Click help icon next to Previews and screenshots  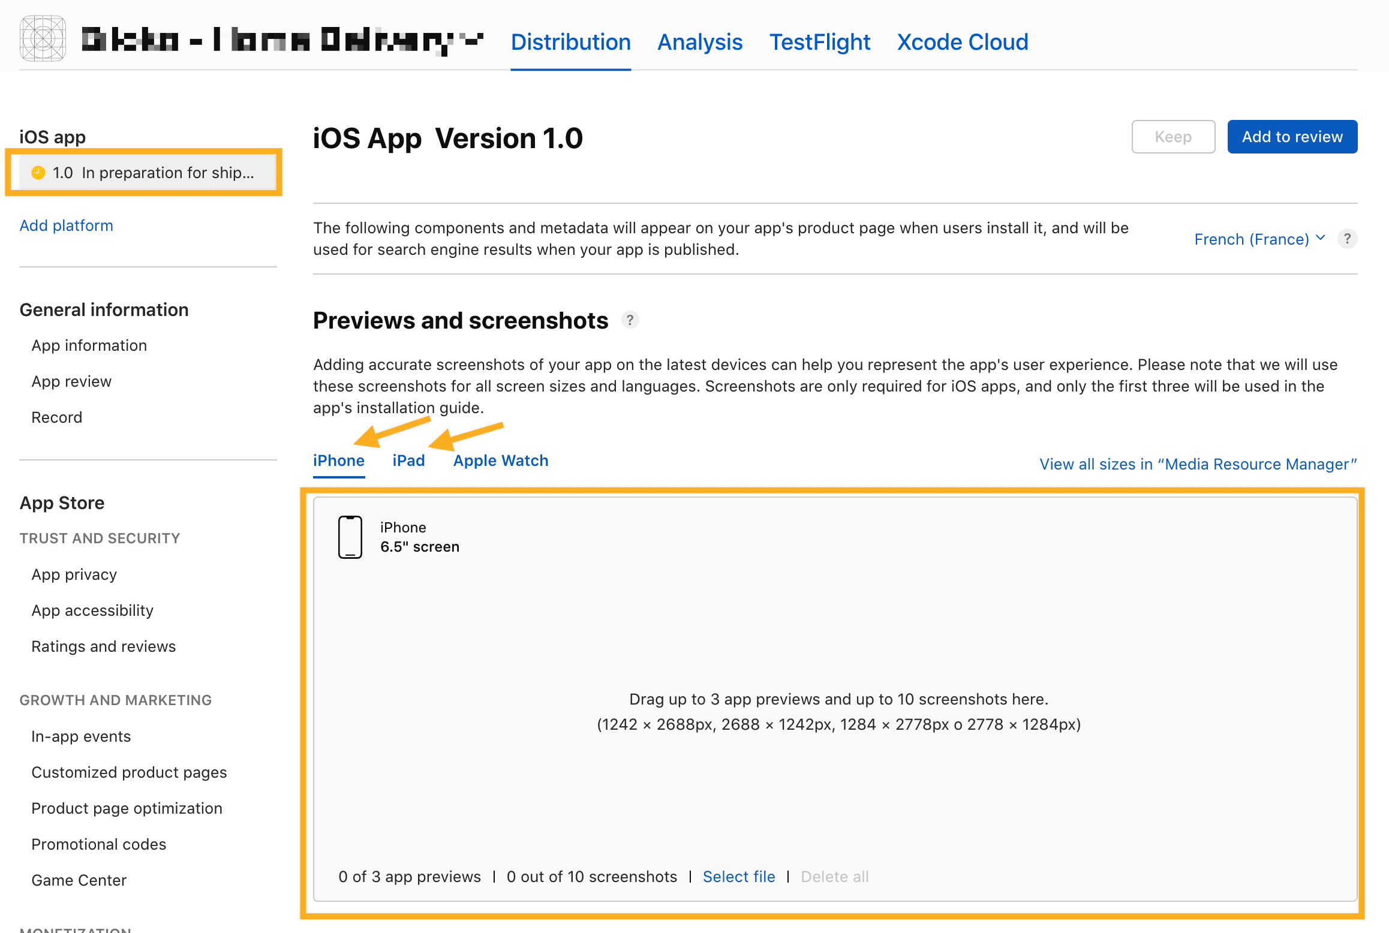[x=630, y=320]
